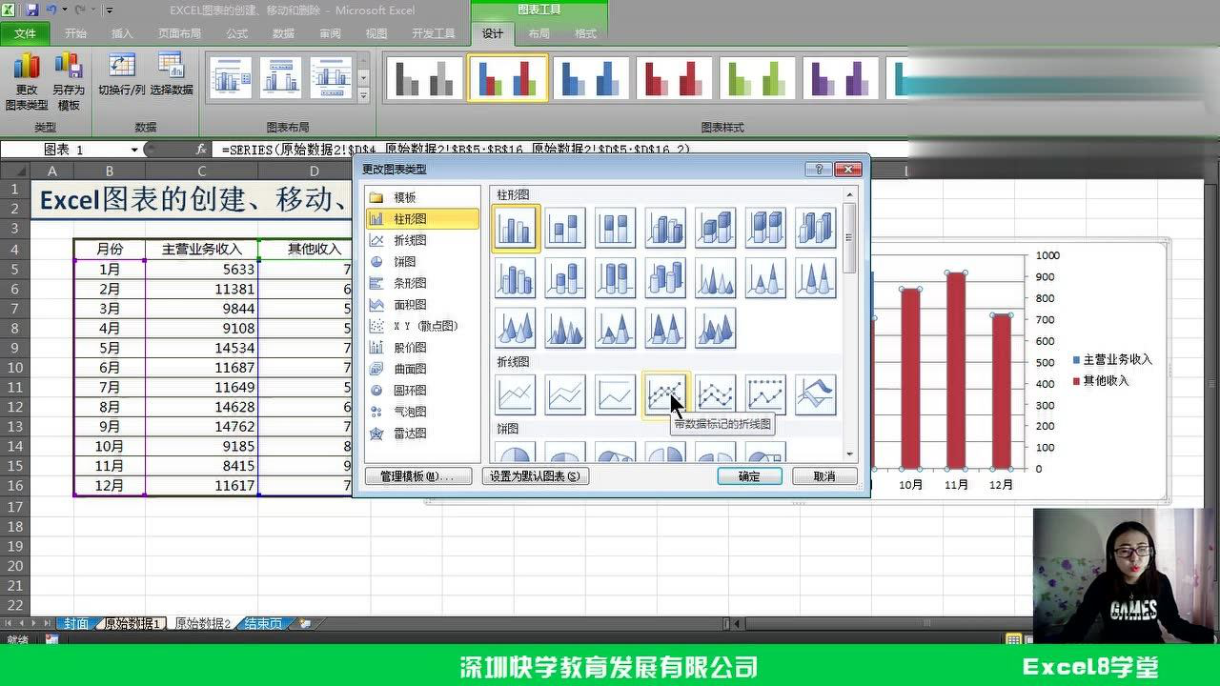Click 设置为默认图表 button

coord(535,476)
